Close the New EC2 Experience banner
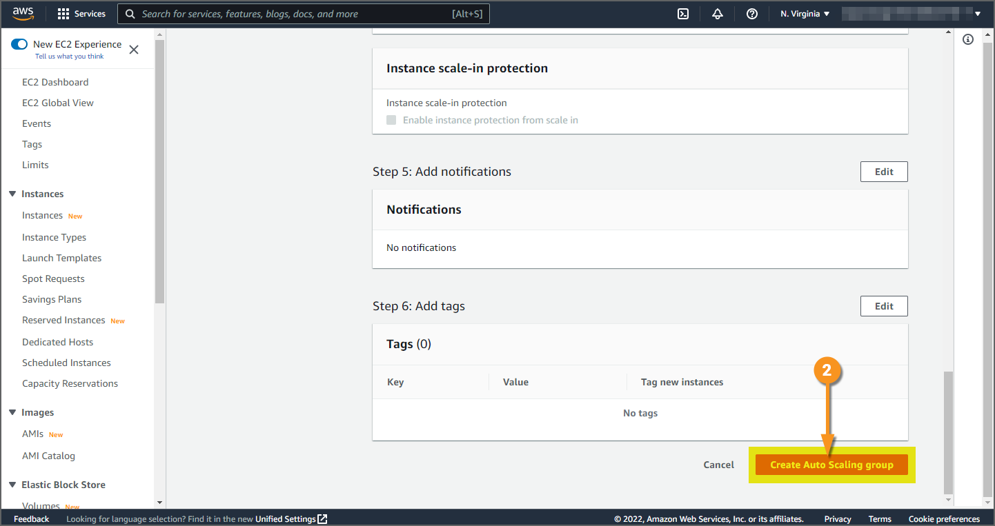This screenshot has height=526, width=995. coord(134,50)
